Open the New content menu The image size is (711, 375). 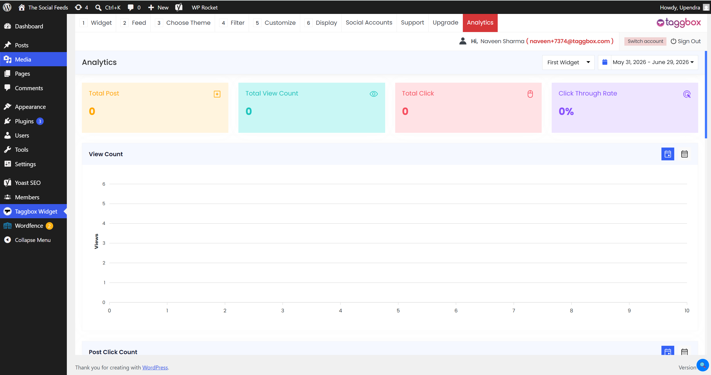coord(158,7)
